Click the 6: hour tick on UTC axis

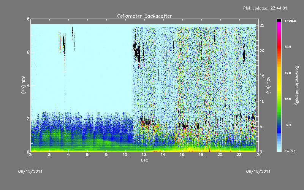(87, 155)
